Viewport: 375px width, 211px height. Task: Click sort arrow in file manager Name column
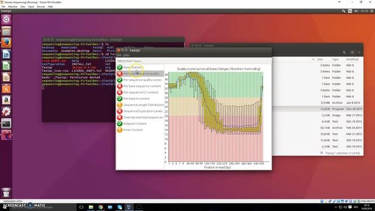point(313,59)
